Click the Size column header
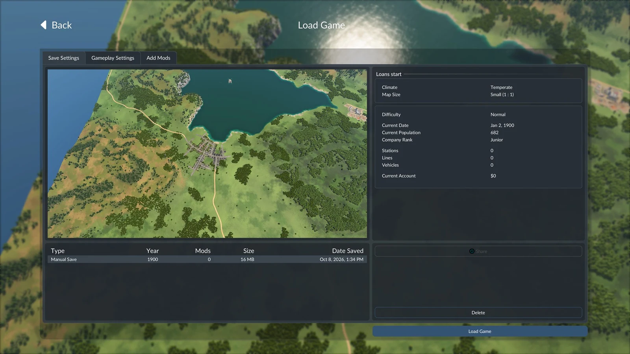This screenshot has width=630, height=354. [x=248, y=251]
